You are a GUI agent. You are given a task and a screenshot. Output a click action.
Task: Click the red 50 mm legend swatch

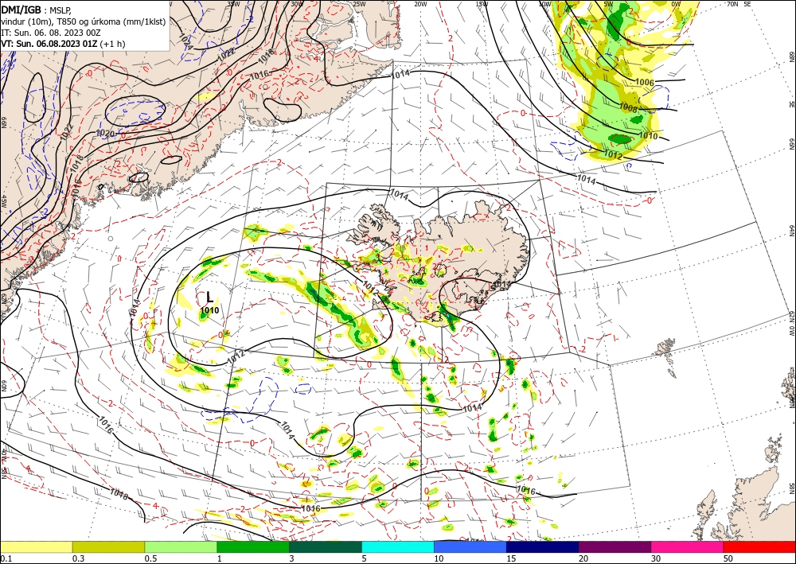[x=759, y=546]
